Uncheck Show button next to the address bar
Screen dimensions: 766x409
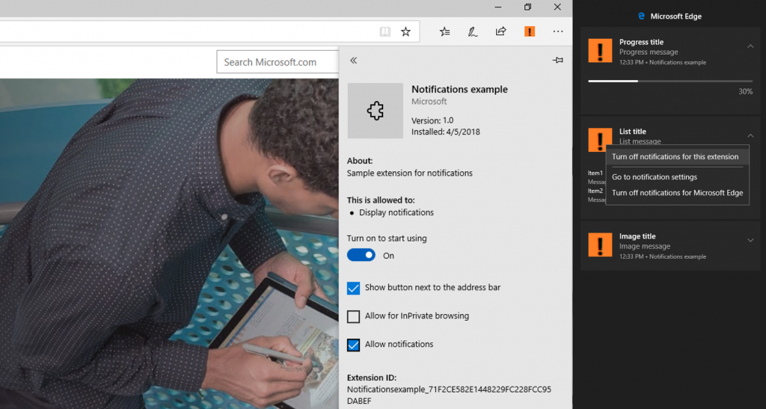(x=353, y=288)
